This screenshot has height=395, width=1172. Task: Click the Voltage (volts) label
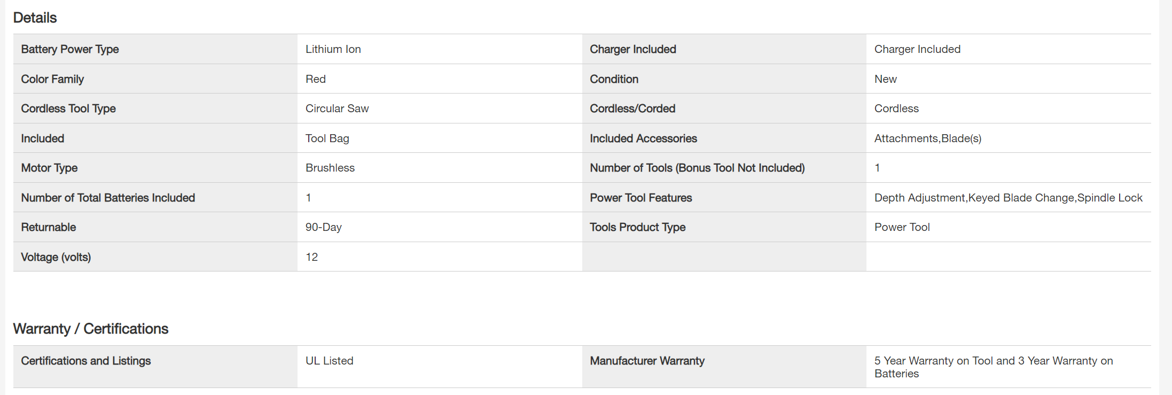pyautogui.click(x=56, y=257)
